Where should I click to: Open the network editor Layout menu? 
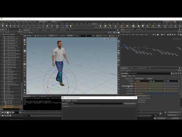[x=141, y=35]
